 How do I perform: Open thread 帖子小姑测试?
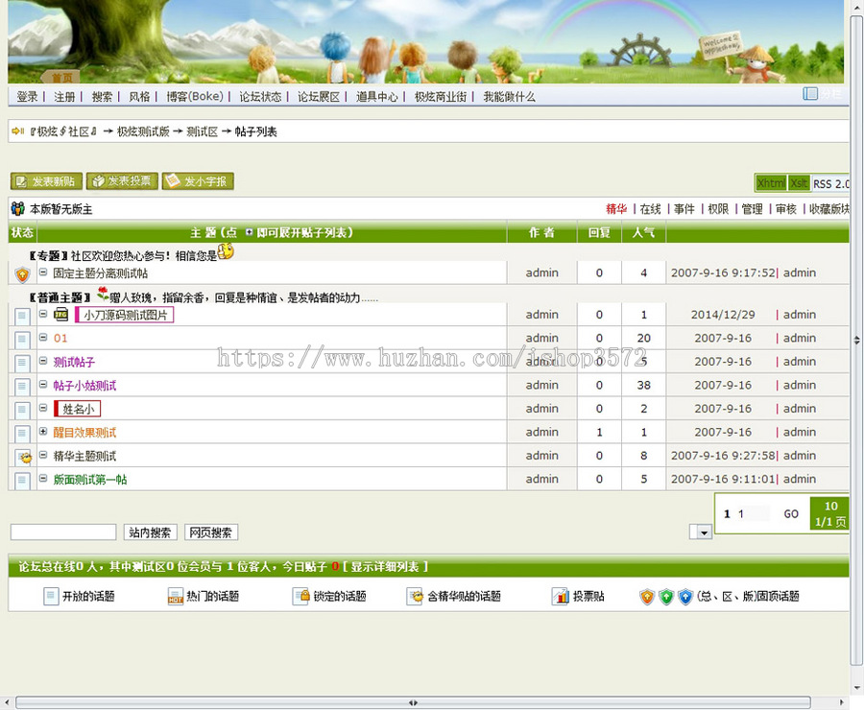click(84, 386)
